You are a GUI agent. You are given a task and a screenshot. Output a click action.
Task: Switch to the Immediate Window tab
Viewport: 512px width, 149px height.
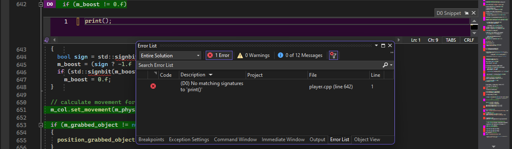[283, 140]
